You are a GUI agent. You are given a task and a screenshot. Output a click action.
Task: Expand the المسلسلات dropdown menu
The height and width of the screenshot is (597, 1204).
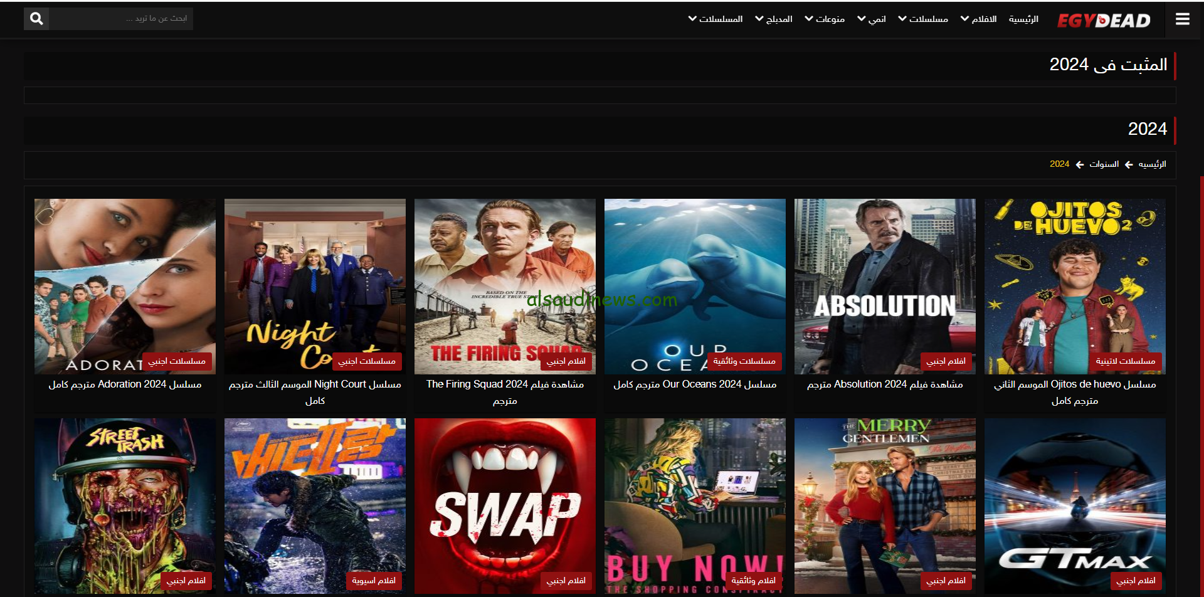716,19
